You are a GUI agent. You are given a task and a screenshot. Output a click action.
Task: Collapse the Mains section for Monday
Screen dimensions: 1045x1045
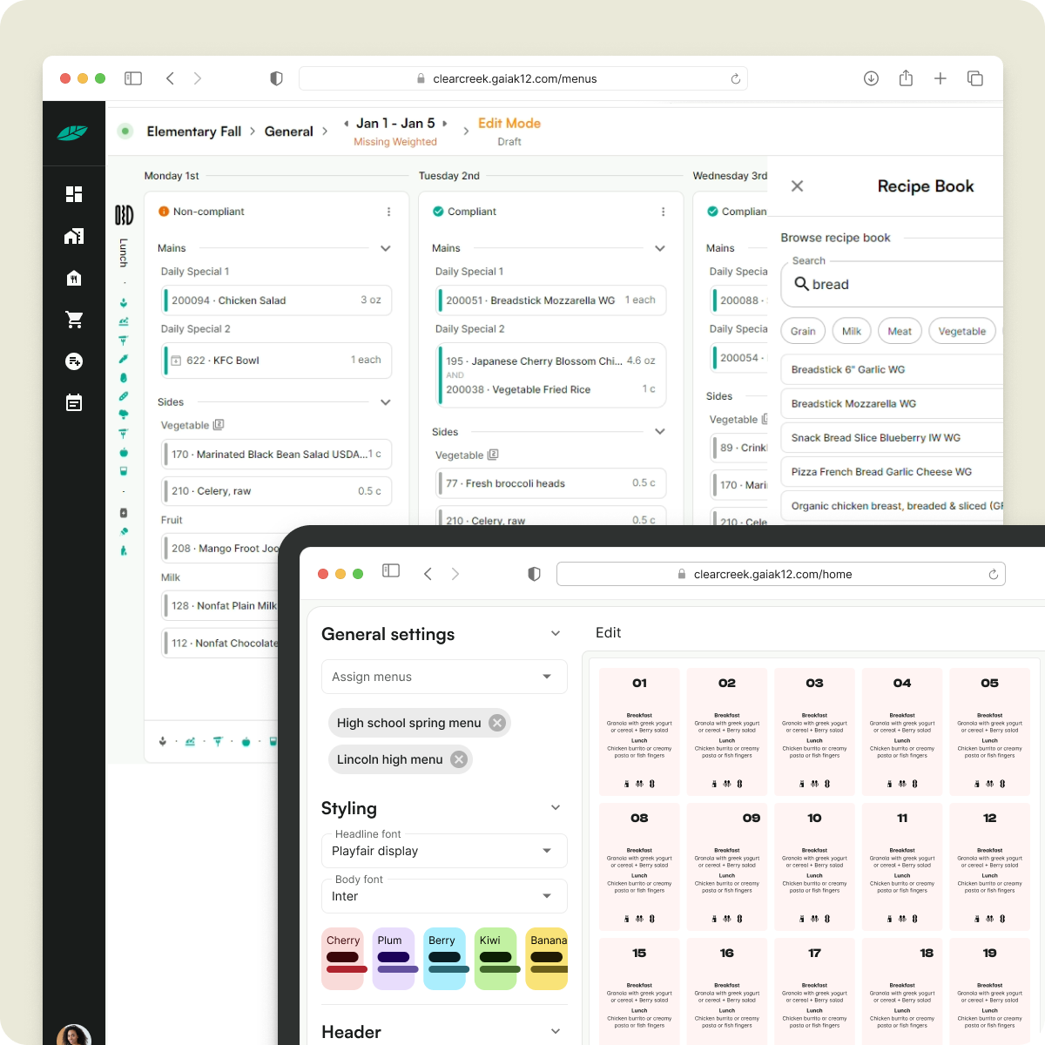pos(385,248)
